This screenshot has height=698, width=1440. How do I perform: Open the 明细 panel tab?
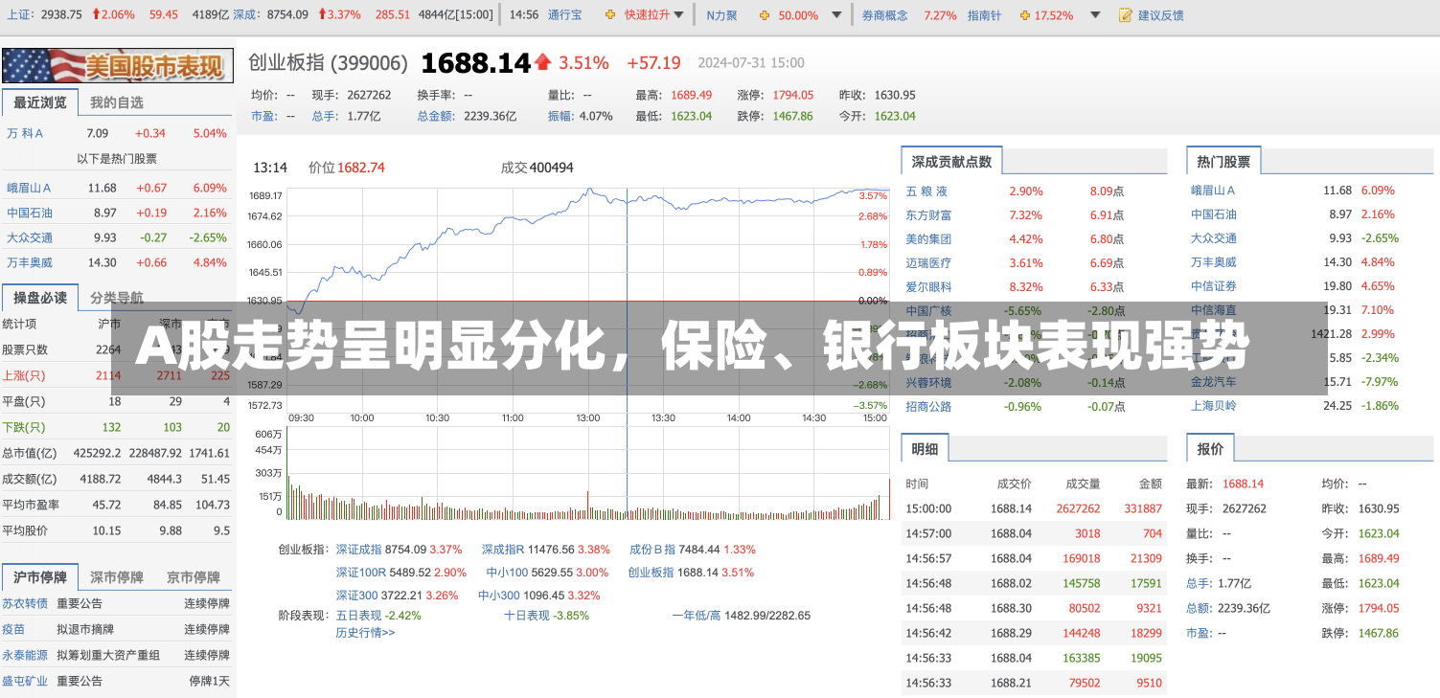[x=925, y=449]
